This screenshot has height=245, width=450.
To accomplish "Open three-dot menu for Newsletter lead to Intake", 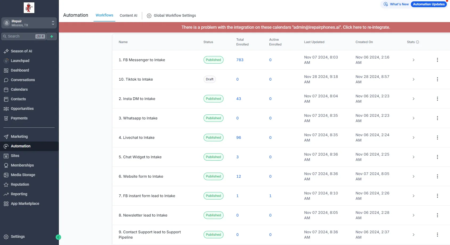I will [x=437, y=215].
